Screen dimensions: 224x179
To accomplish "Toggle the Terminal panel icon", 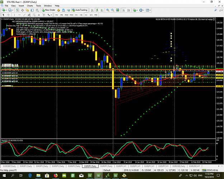I will [32, 10].
